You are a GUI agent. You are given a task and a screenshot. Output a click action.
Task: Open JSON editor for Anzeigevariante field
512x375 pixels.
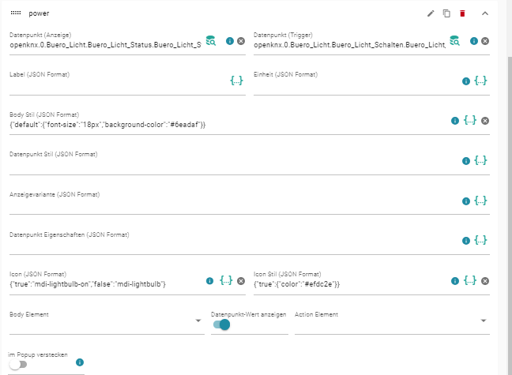(x=480, y=201)
